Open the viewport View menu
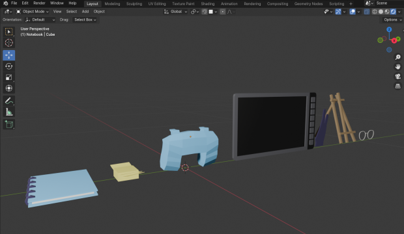404x234 pixels. tap(57, 12)
